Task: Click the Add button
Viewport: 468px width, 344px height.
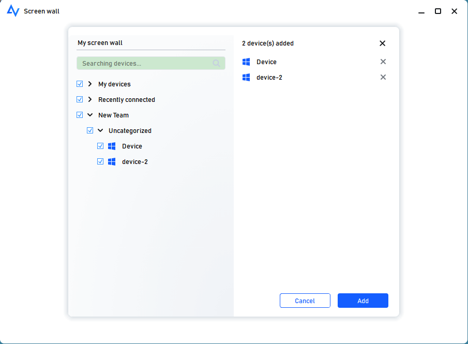Action: pos(363,301)
